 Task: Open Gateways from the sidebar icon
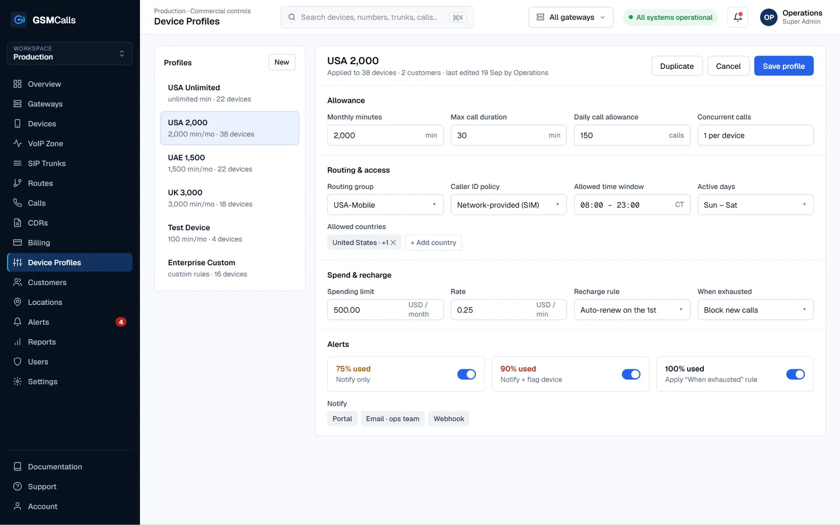point(17,104)
